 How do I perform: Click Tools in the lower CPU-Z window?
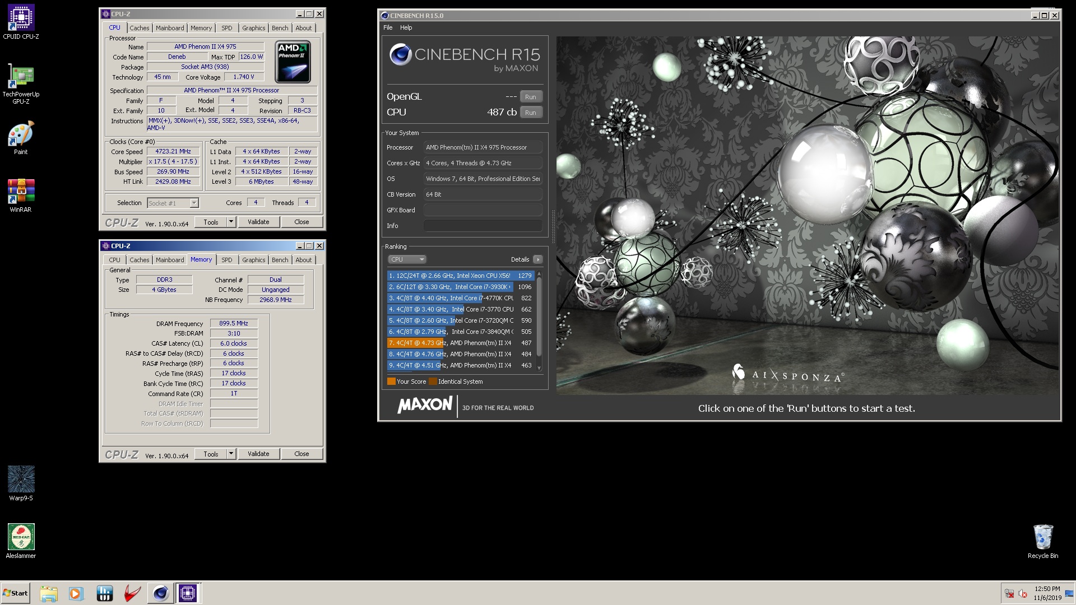coord(211,454)
